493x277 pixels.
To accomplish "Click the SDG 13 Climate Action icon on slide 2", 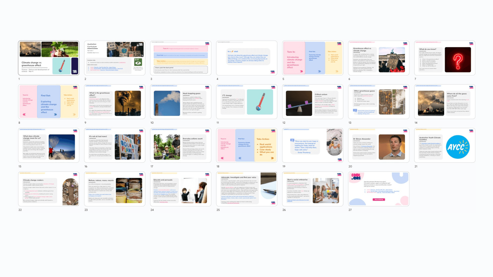I will point(138,62).
